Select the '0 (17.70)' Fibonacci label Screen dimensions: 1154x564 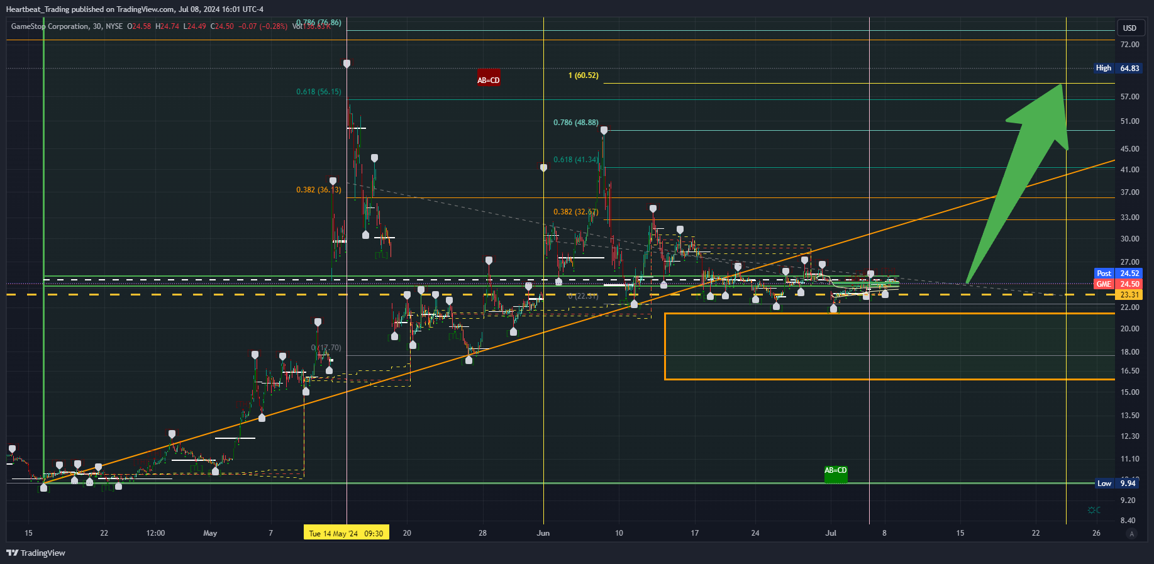click(326, 348)
